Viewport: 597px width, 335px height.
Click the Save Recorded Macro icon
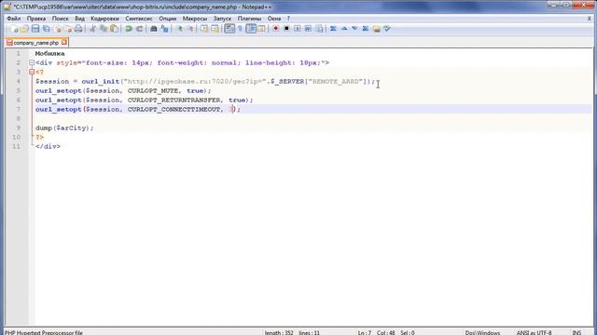(319, 29)
